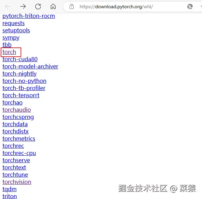This screenshot has width=202, height=199.
Task: Open the torch-no-python link
Action: pos(24,81)
